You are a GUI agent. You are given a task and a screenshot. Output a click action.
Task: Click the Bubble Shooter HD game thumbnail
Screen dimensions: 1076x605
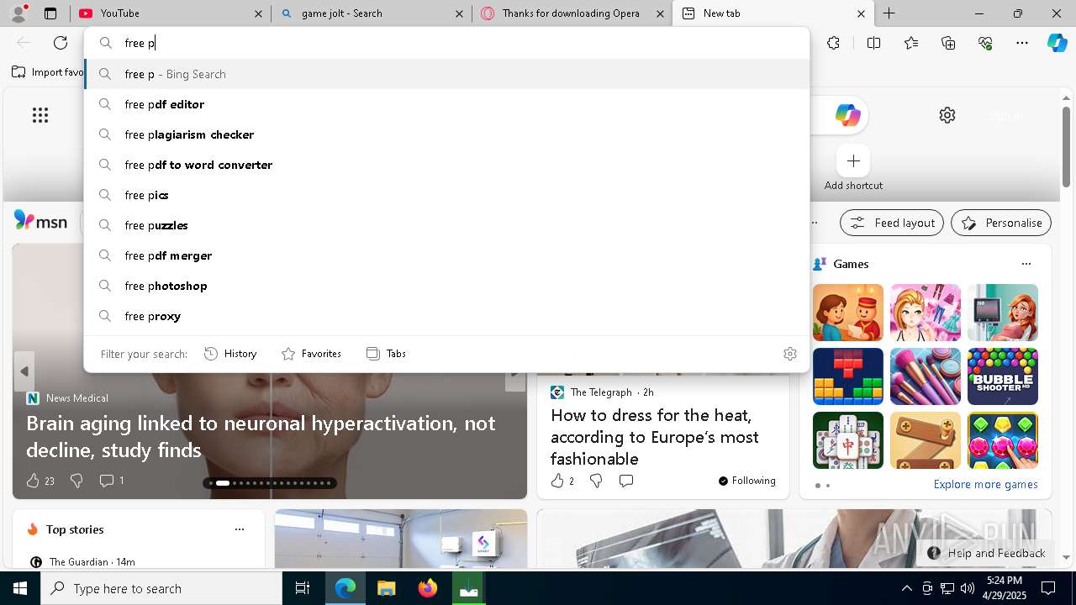1002,376
